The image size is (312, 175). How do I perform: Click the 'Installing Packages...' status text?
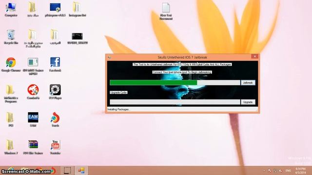point(118,109)
